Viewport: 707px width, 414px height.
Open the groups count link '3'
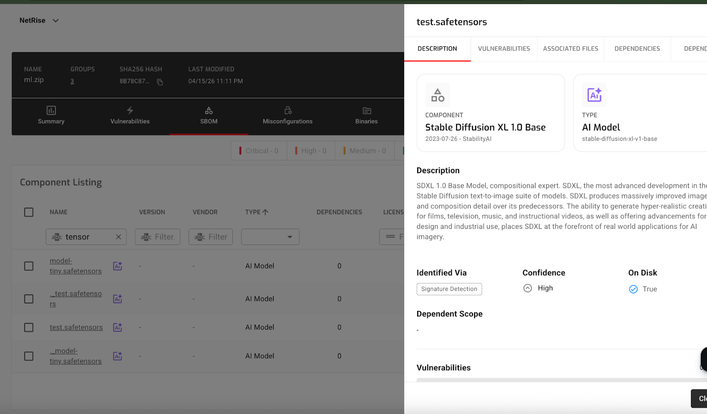72,81
